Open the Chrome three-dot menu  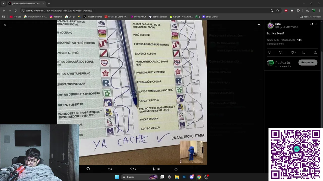pyautogui.click(x=319, y=11)
